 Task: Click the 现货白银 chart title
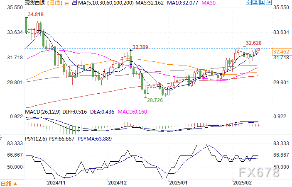[35, 3]
